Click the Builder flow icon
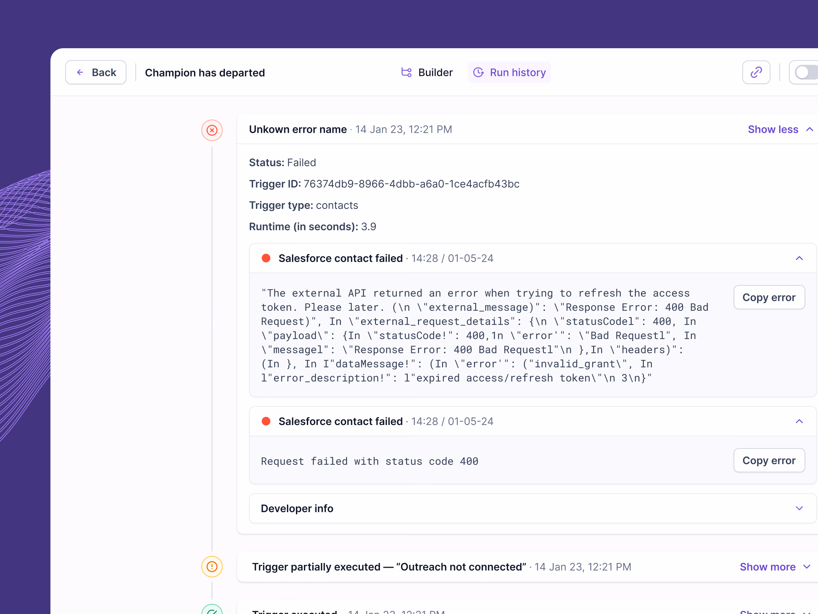818x614 pixels. (406, 73)
